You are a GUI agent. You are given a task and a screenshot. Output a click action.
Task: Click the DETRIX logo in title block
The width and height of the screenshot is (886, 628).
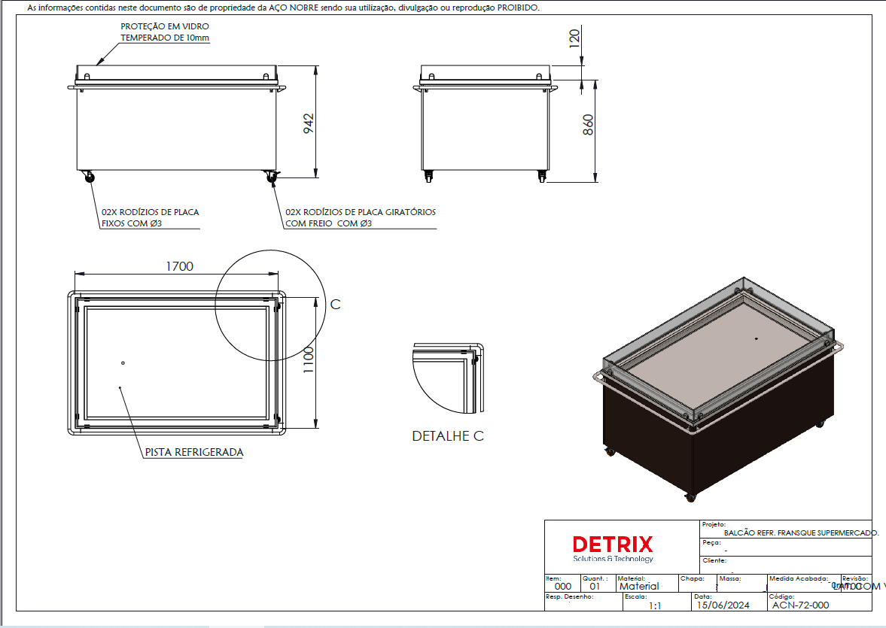click(613, 545)
